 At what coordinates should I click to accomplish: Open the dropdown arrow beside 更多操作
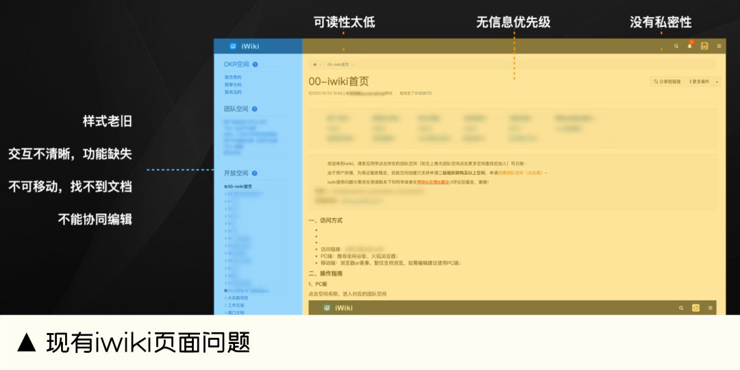coord(717,82)
